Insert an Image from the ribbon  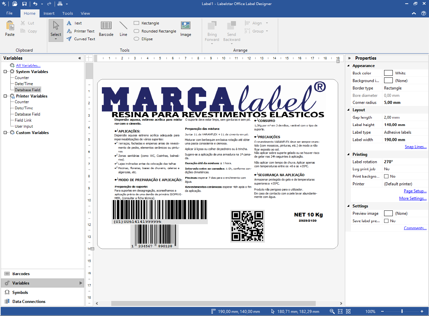(186, 29)
